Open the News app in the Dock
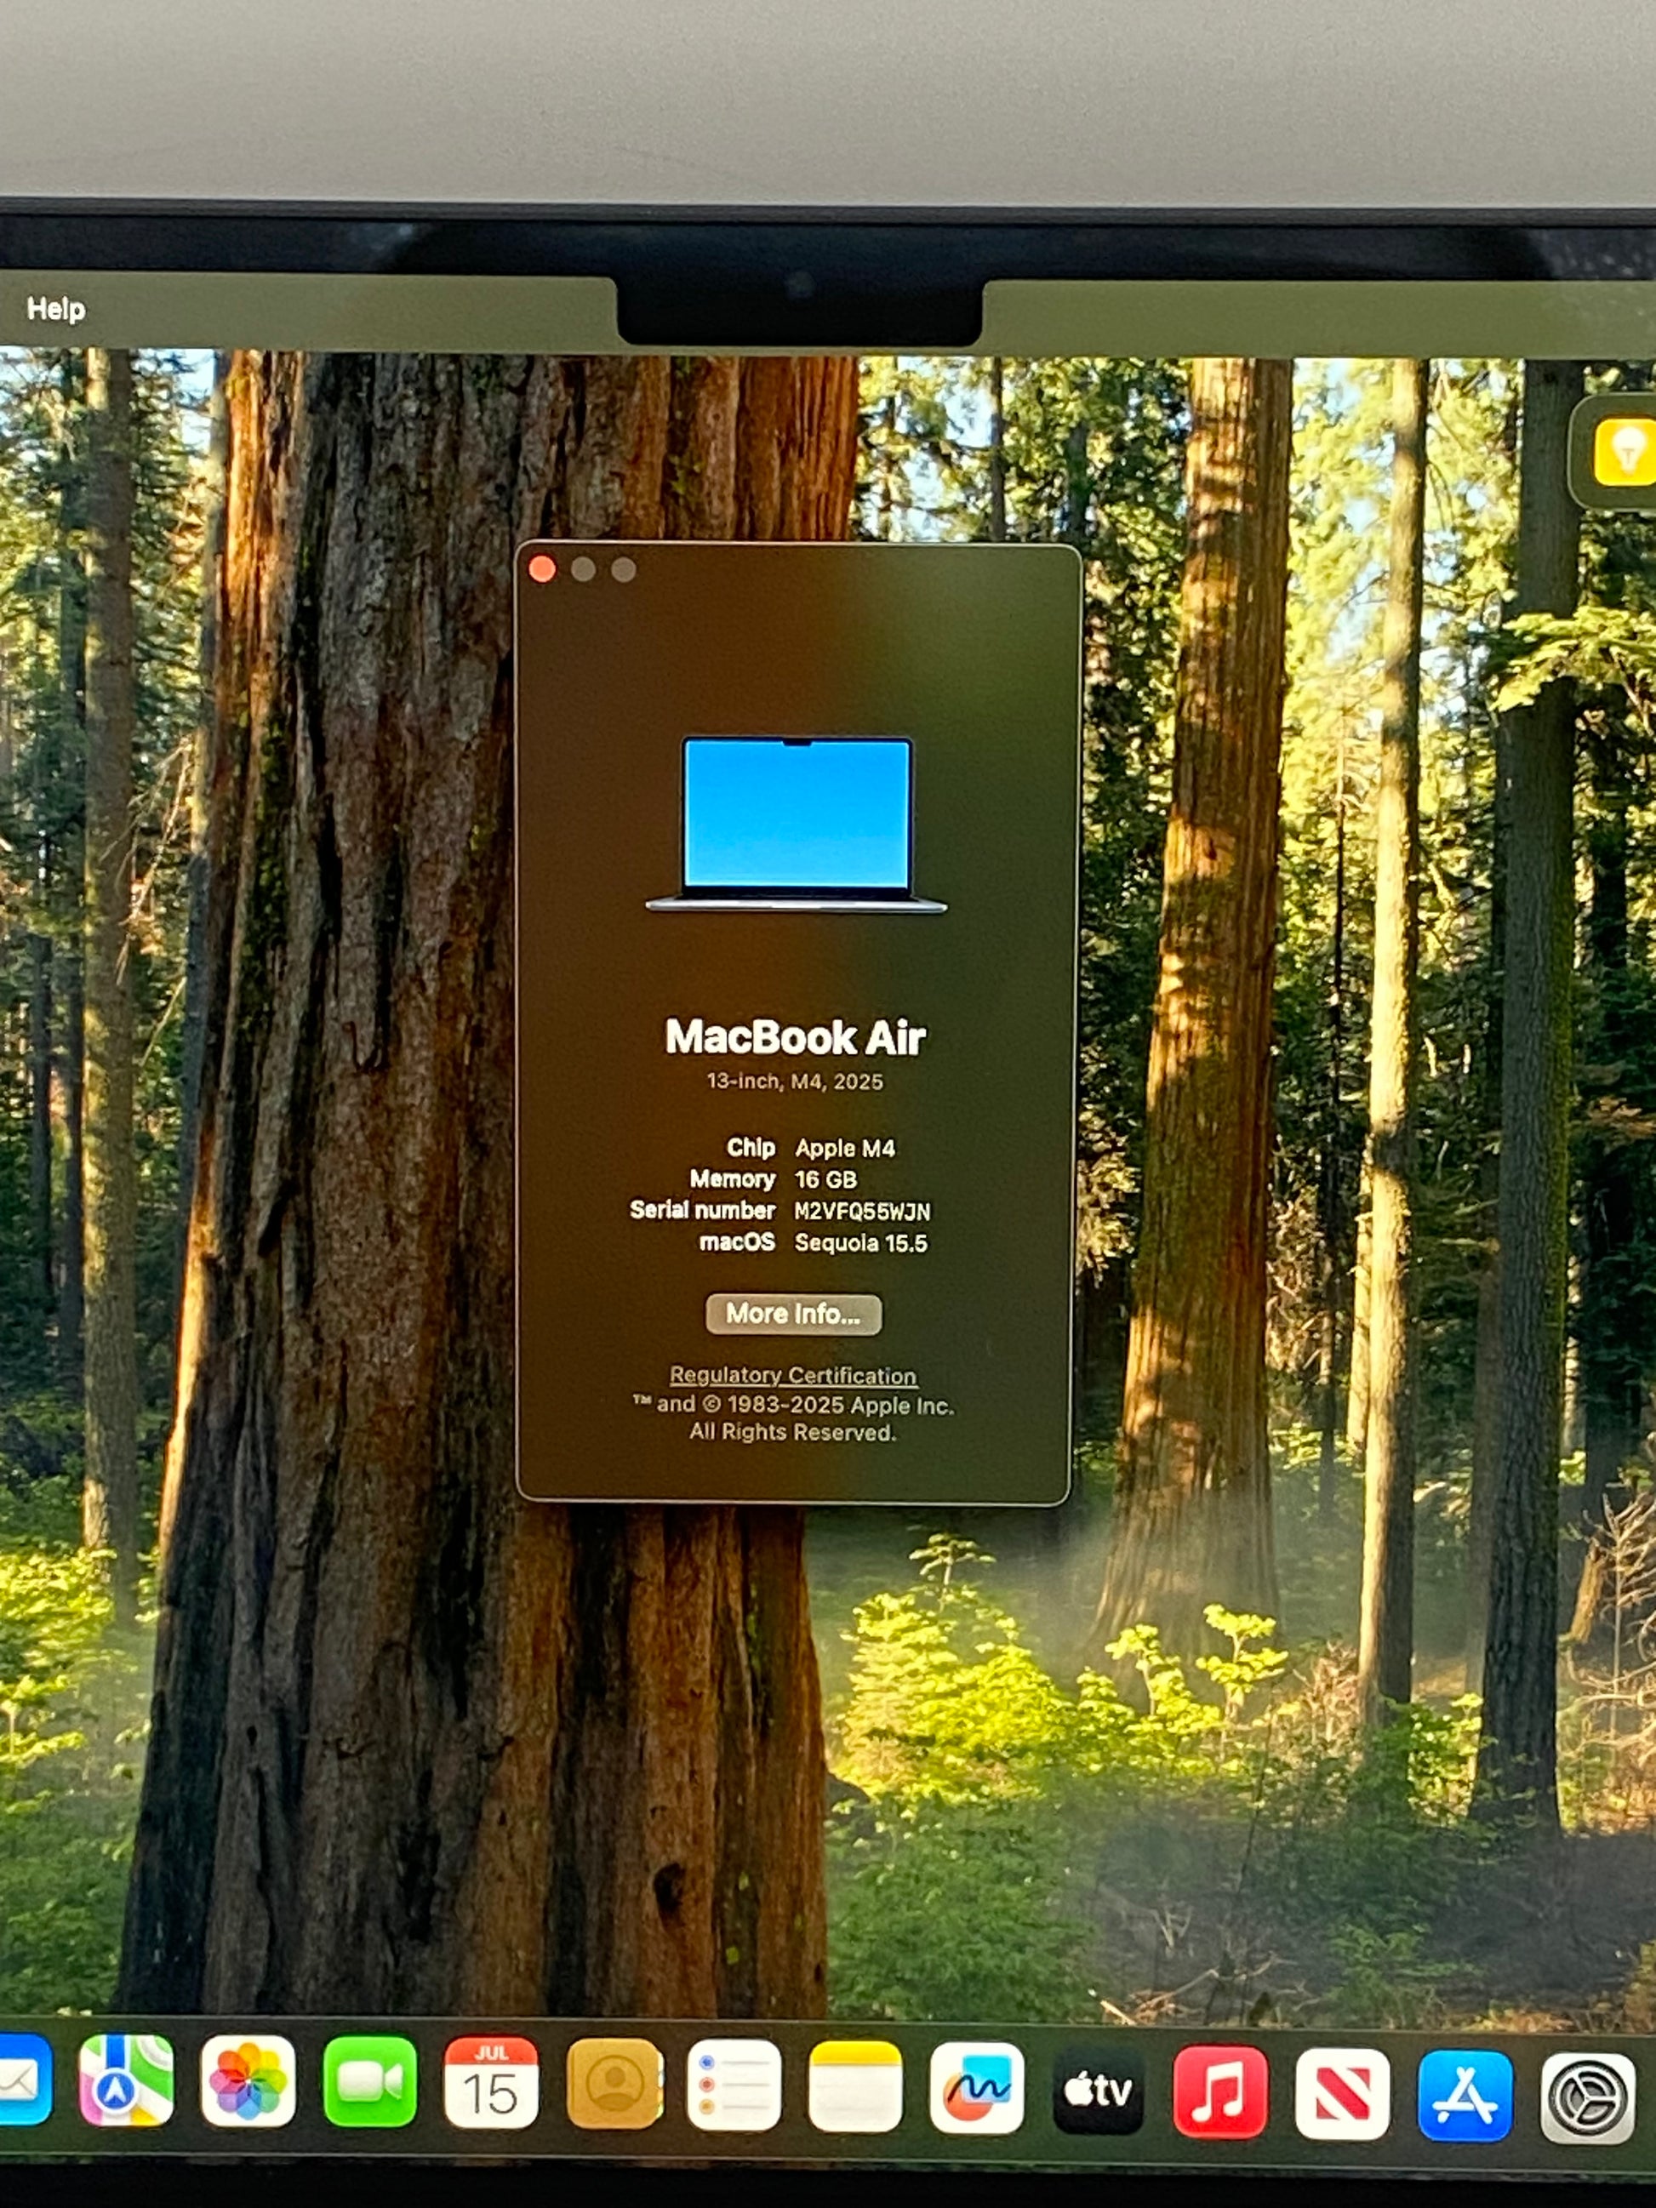 (x=1343, y=2093)
